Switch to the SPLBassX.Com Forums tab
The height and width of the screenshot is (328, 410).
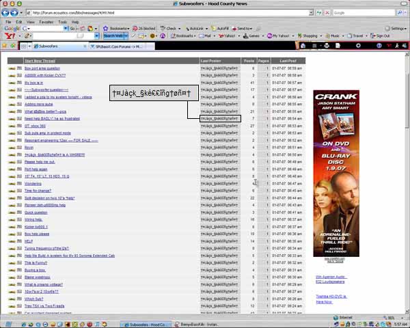[122, 46]
